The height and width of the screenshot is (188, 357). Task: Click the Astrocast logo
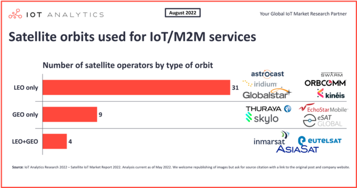(267, 74)
